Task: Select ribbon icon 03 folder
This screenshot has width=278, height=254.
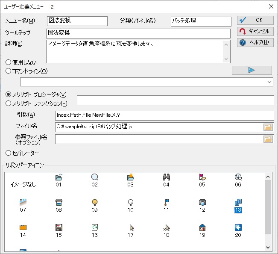Action: point(131,180)
